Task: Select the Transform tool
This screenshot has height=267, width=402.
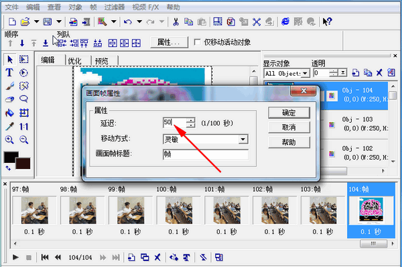Action: tap(24, 113)
